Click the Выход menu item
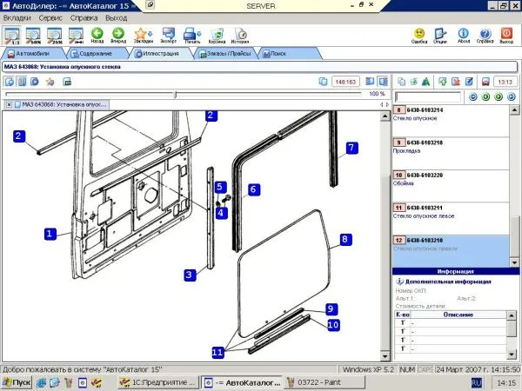The height and width of the screenshot is (391, 522). click(117, 18)
